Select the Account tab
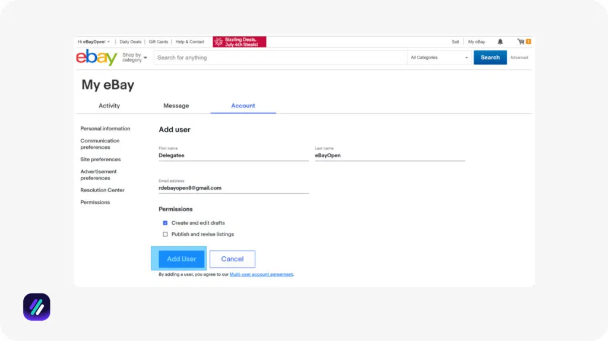 [243, 106]
